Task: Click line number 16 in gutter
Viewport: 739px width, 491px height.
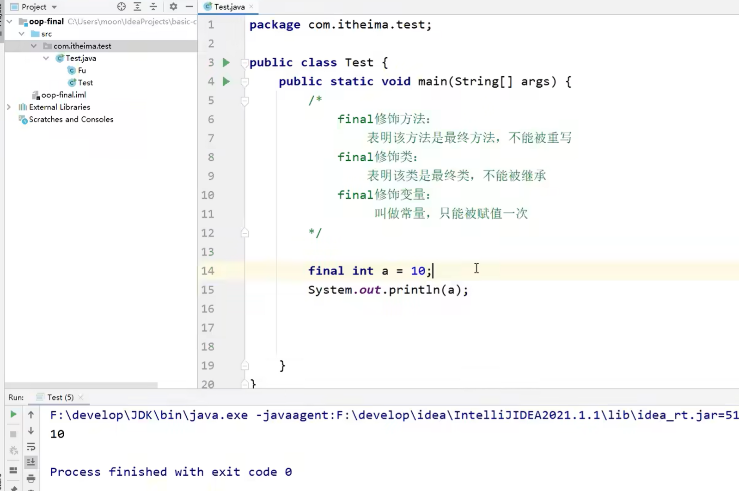Action: click(x=208, y=309)
